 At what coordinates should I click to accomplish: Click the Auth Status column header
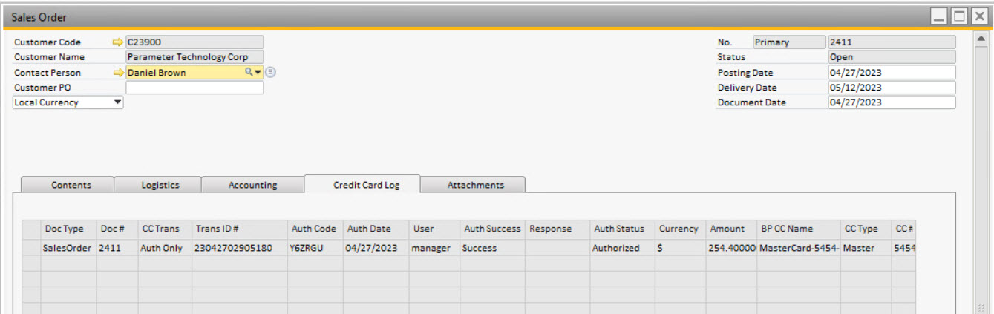point(622,229)
